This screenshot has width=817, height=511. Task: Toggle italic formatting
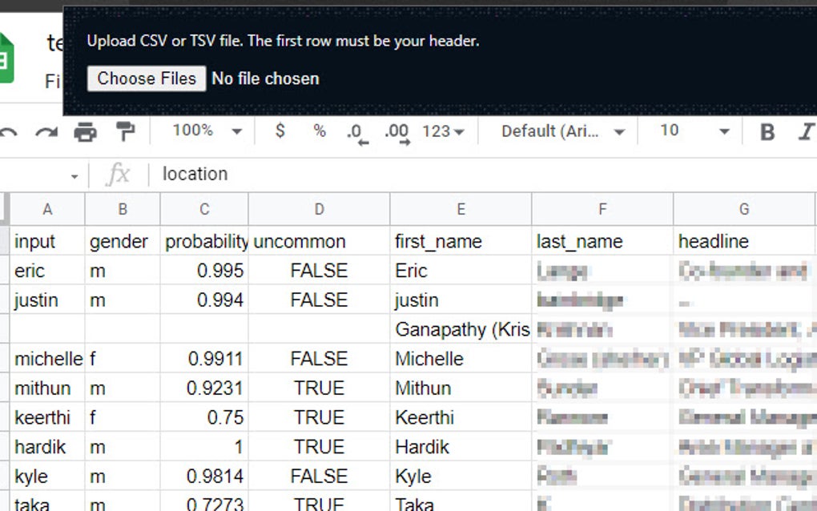[x=807, y=131]
